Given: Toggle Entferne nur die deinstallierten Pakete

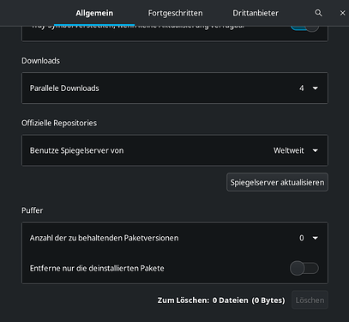Looking at the screenshot, I should [x=304, y=269].
